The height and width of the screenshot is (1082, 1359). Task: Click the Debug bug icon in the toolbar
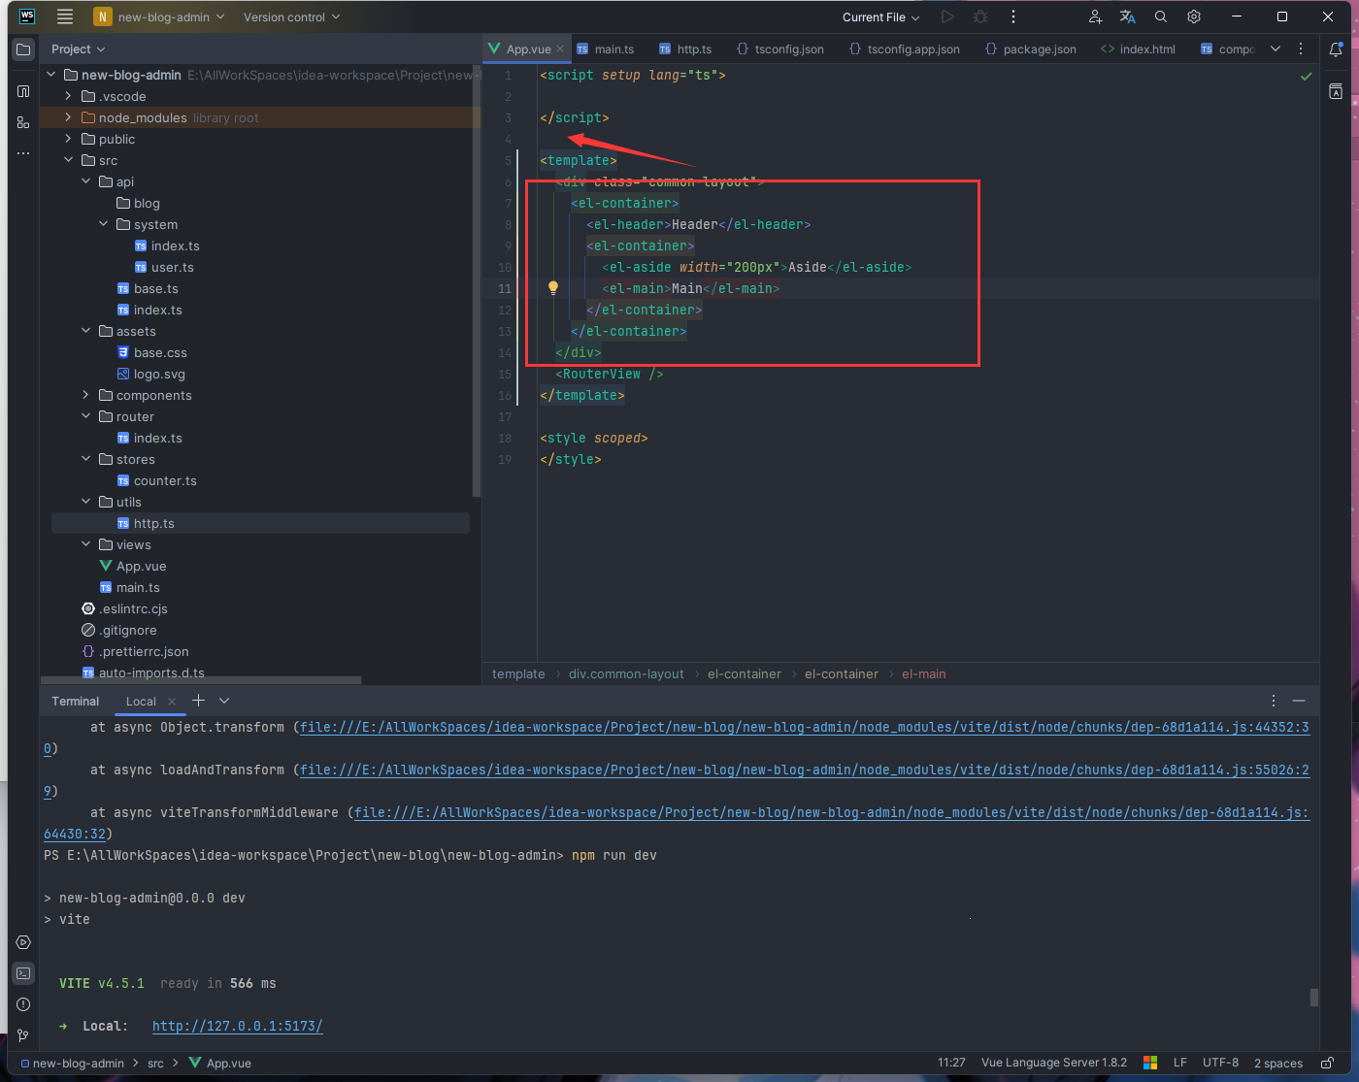pos(980,16)
